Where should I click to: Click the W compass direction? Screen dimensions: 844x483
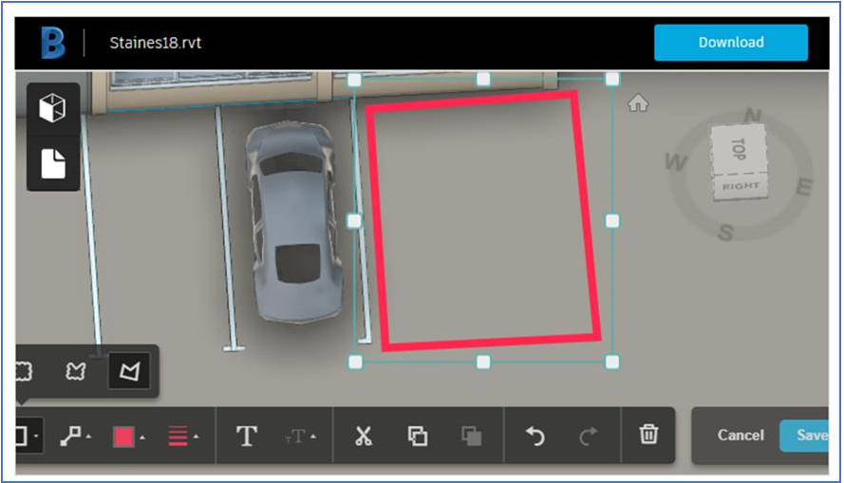pyautogui.click(x=676, y=161)
